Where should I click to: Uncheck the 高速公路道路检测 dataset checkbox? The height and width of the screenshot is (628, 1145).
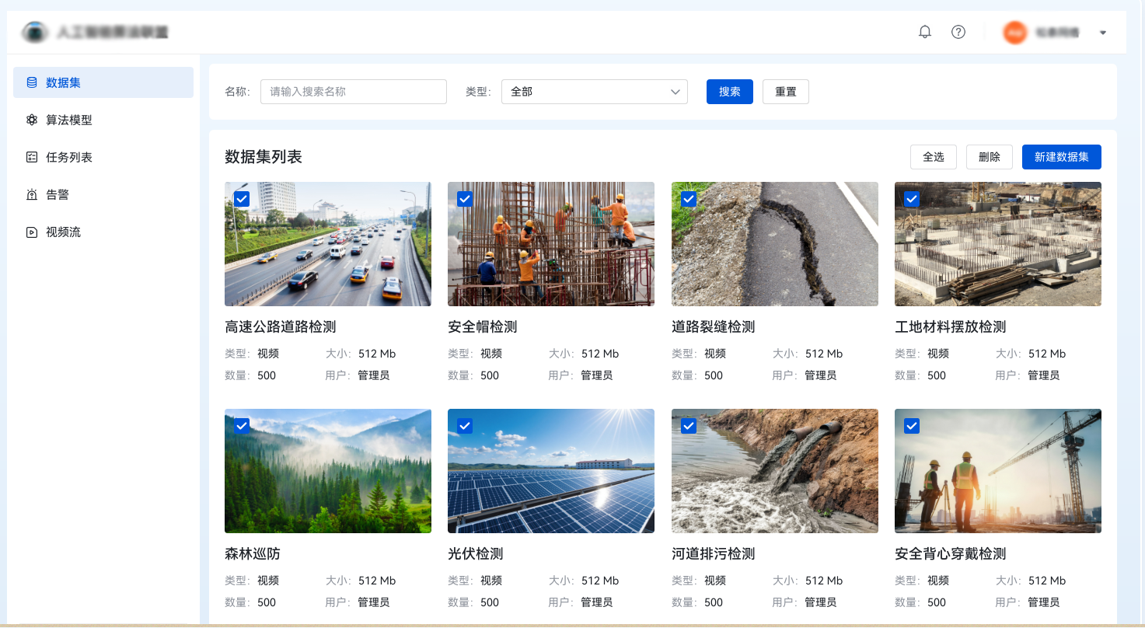coord(242,199)
